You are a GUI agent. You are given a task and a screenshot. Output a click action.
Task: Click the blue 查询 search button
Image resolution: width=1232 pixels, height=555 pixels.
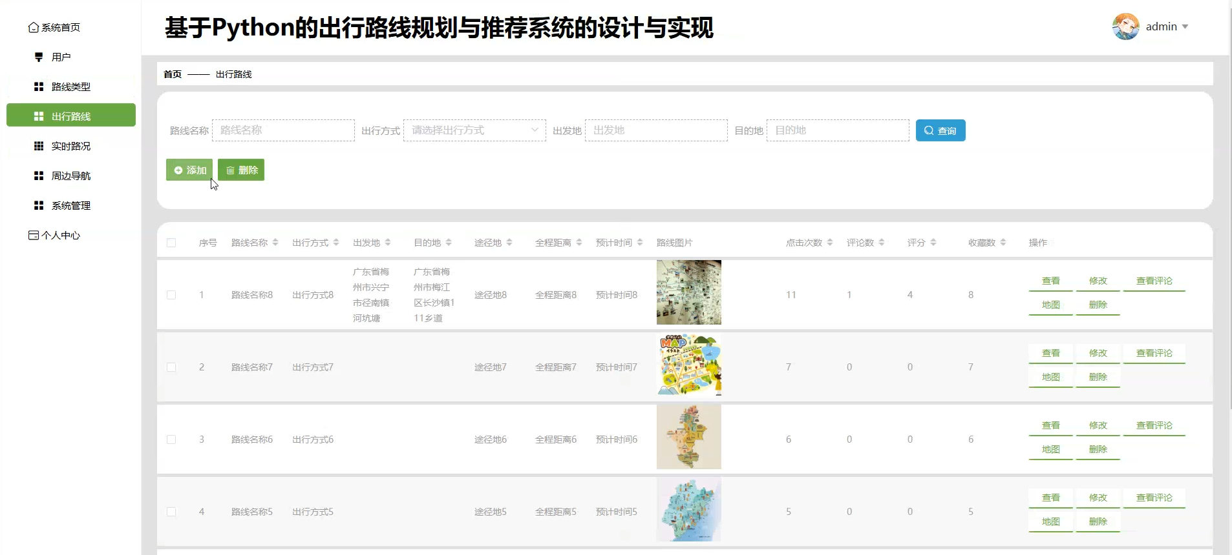(940, 130)
